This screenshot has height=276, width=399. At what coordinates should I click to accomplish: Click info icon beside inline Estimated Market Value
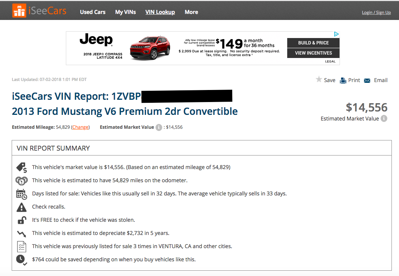159,127
